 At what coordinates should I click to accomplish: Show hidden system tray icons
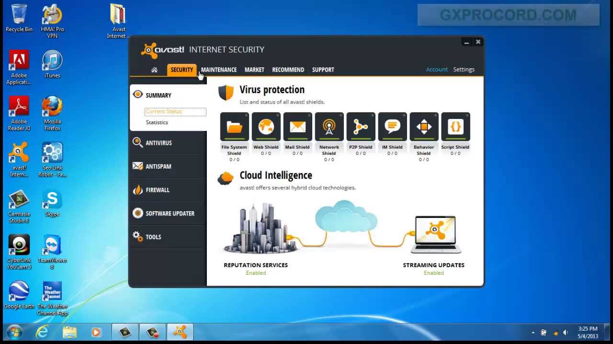point(533,333)
